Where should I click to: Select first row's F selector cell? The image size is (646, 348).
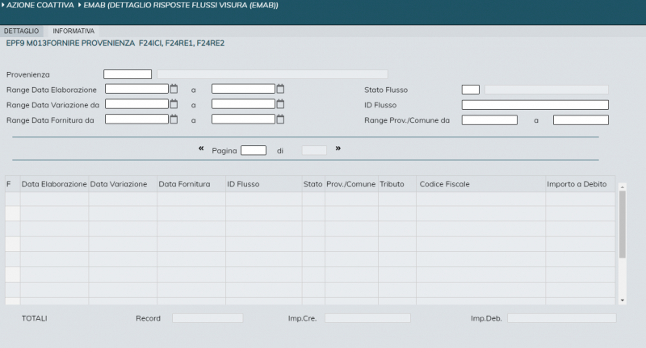click(12, 199)
